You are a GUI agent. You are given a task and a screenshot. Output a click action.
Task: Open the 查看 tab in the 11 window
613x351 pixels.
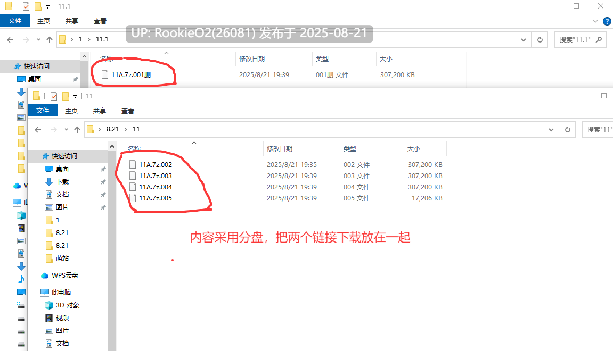[127, 111]
